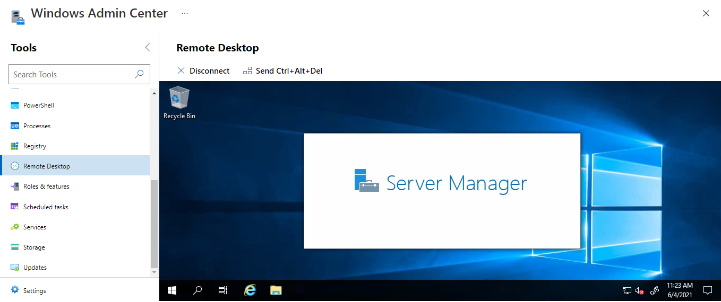Viewport: 721px width, 302px height.
Task: Open the clock showing 11:23 AM
Action: 680,290
